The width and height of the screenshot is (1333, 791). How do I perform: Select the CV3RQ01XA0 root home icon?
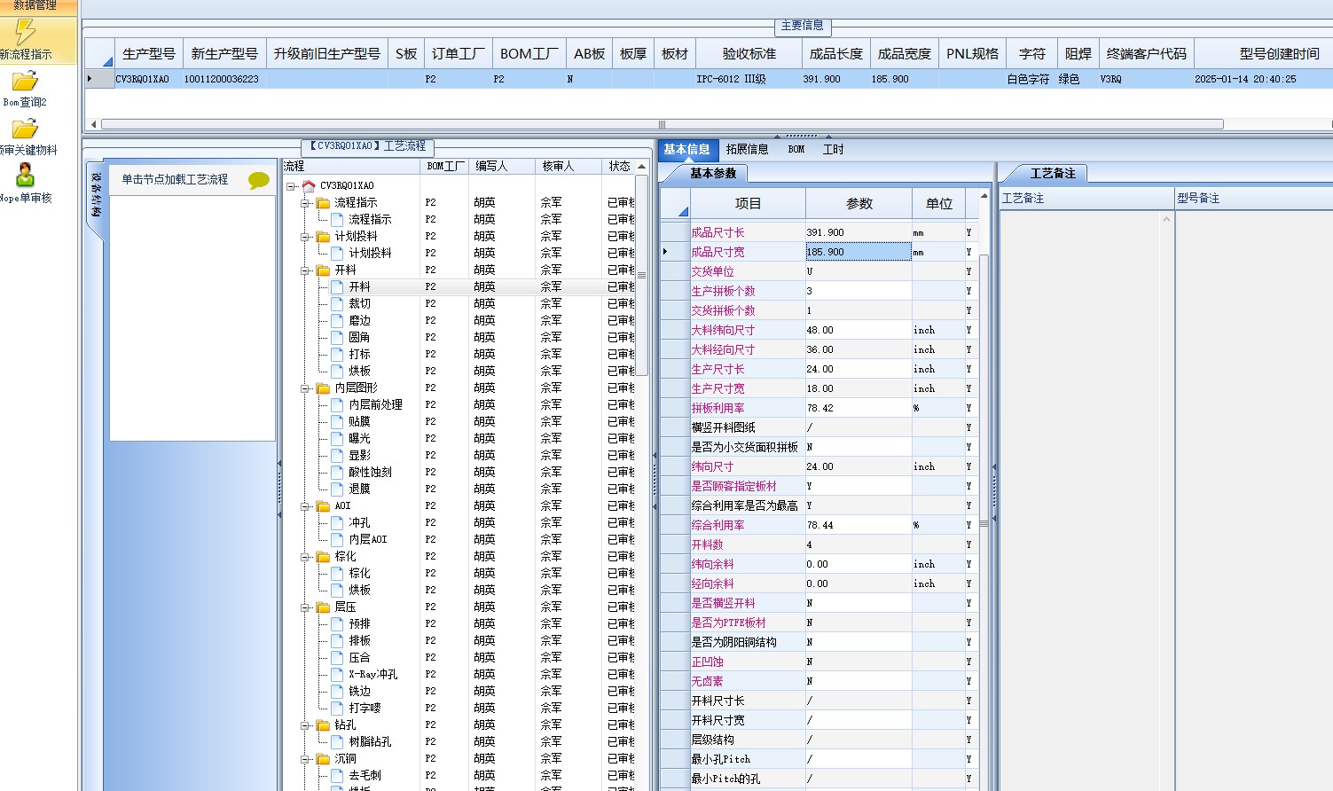pos(309,186)
